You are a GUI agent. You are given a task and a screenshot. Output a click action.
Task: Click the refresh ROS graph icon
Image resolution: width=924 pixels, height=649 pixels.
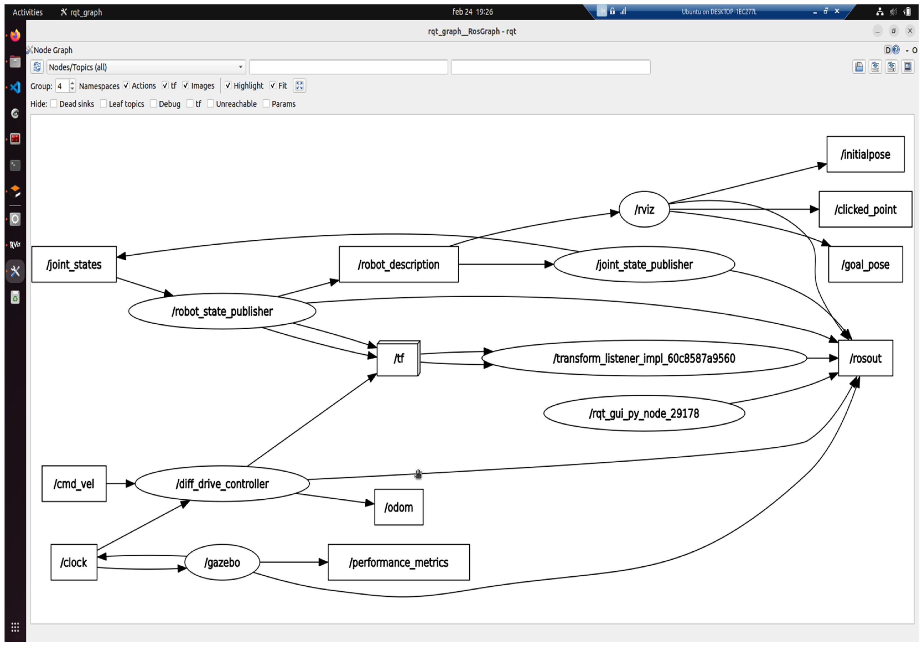point(37,67)
